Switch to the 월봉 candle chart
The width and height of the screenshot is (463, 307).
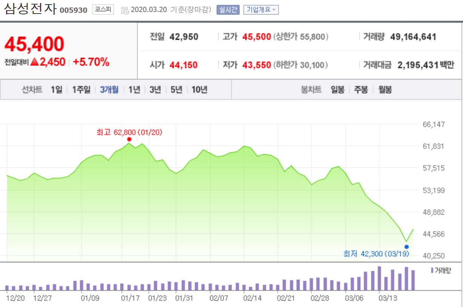385,90
